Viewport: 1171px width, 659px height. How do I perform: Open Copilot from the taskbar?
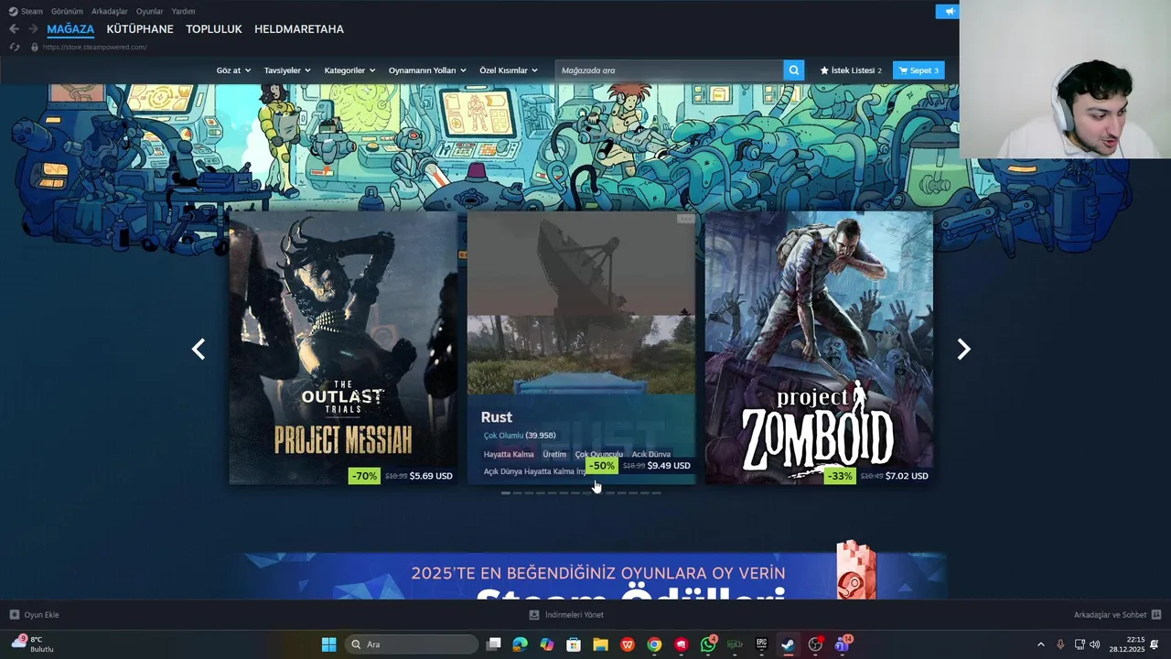point(547,644)
